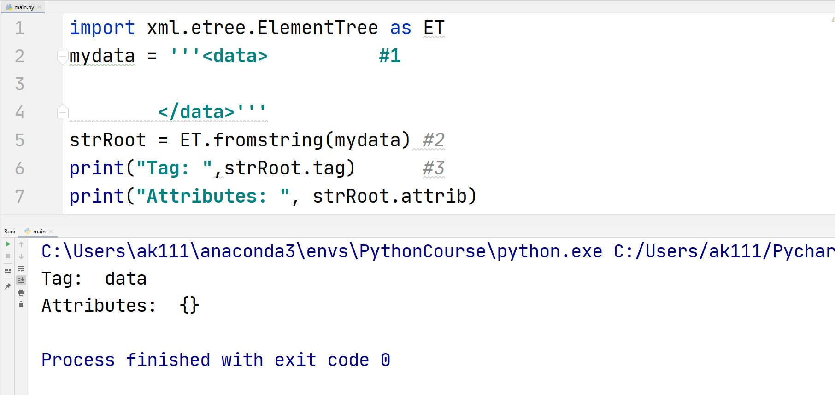The height and width of the screenshot is (395, 835).
Task: Rerun the program with green play icon
Action: (x=8, y=244)
